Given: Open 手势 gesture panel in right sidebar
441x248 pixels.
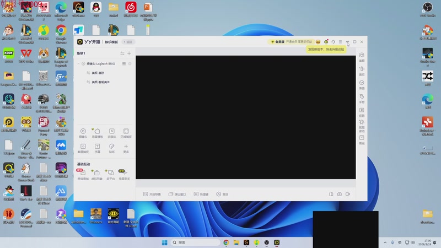Looking at the screenshot, I should pyautogui.click(x=362, y=99).
